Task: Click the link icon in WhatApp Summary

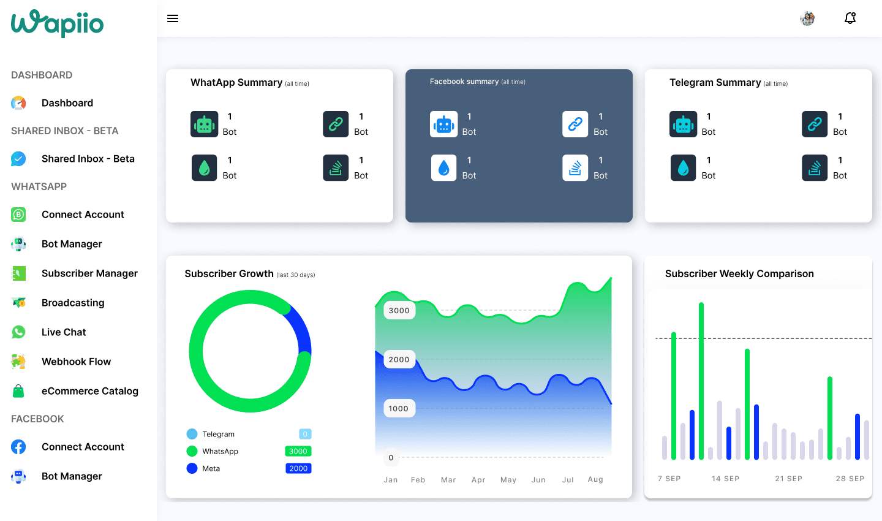Action: click(x=336, y=124)
